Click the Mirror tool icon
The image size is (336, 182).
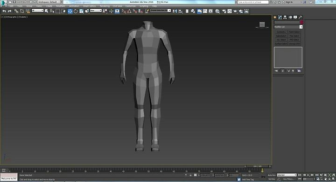[175, 11]
